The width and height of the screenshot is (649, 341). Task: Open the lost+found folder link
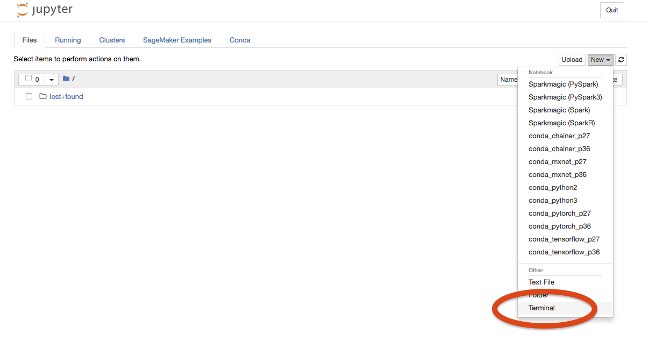pos(66,97)
